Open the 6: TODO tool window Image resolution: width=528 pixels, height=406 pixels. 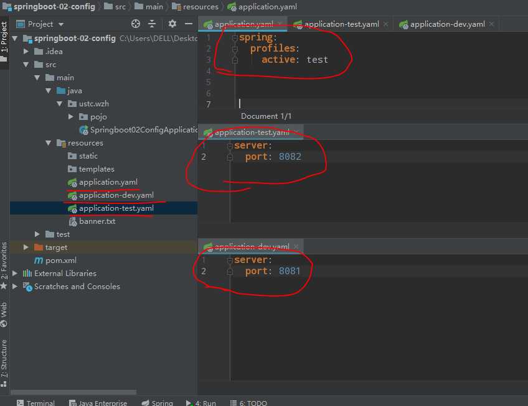tap(248, 403)
